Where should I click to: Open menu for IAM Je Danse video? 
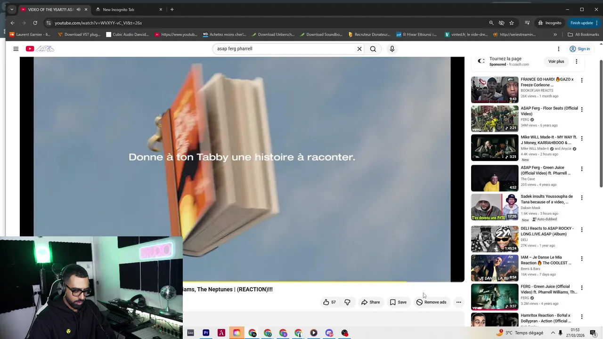coord(582,258)
